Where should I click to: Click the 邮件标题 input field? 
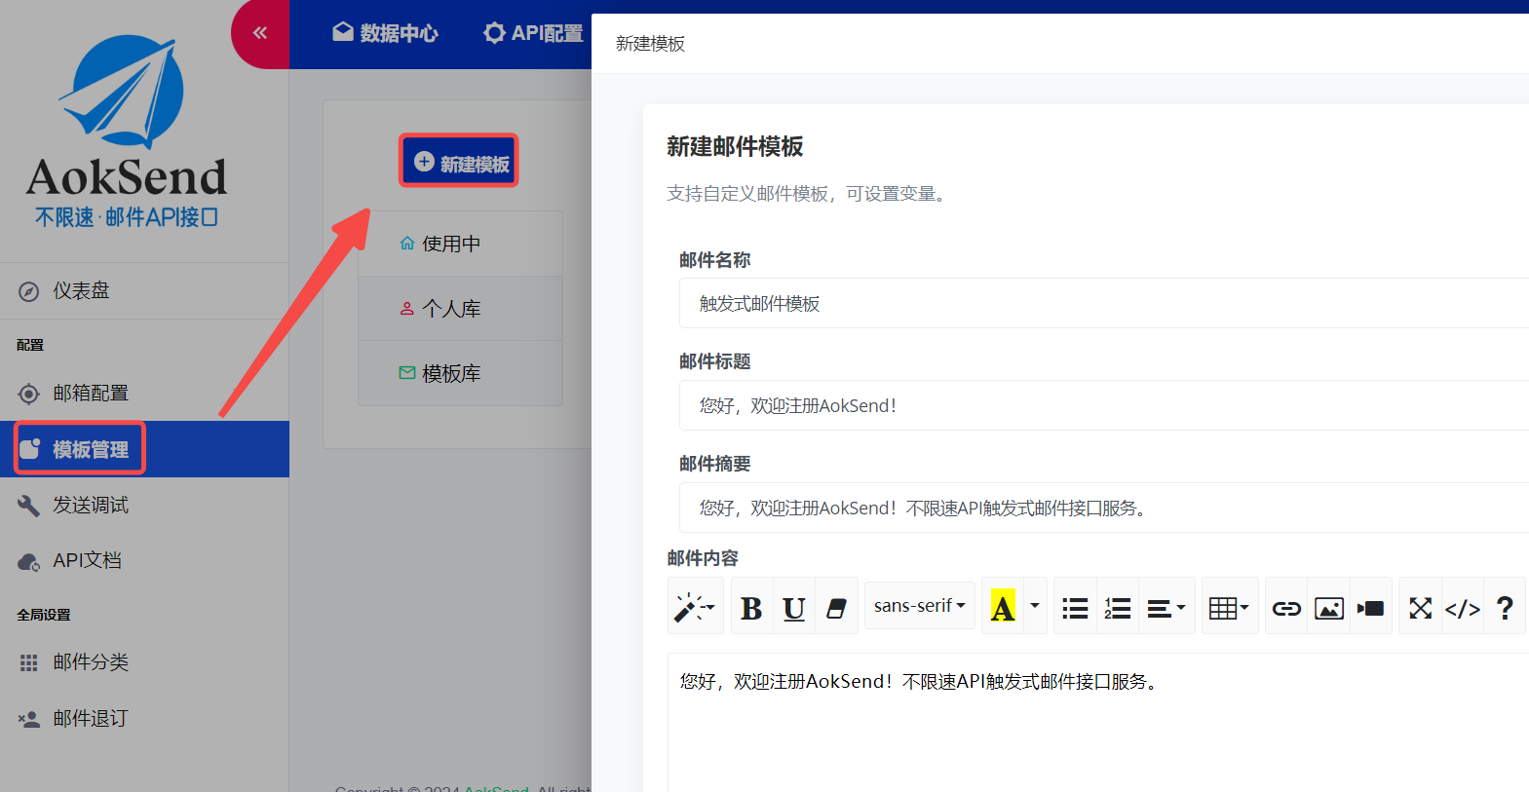[1104, 405]
